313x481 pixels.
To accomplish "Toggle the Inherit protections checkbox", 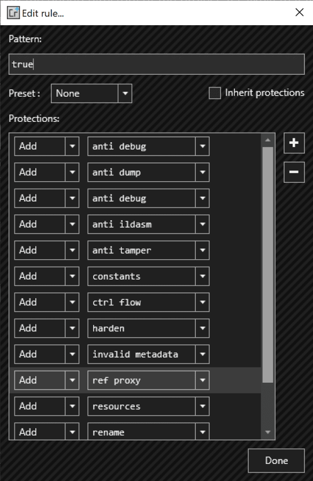I will coord(215,92).
